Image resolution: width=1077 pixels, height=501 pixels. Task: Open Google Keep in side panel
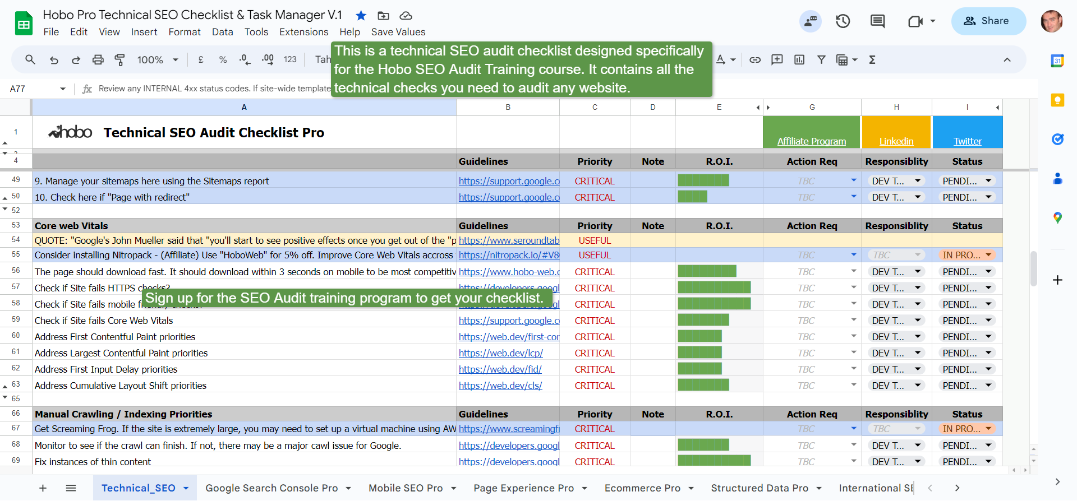(1057, 100)
